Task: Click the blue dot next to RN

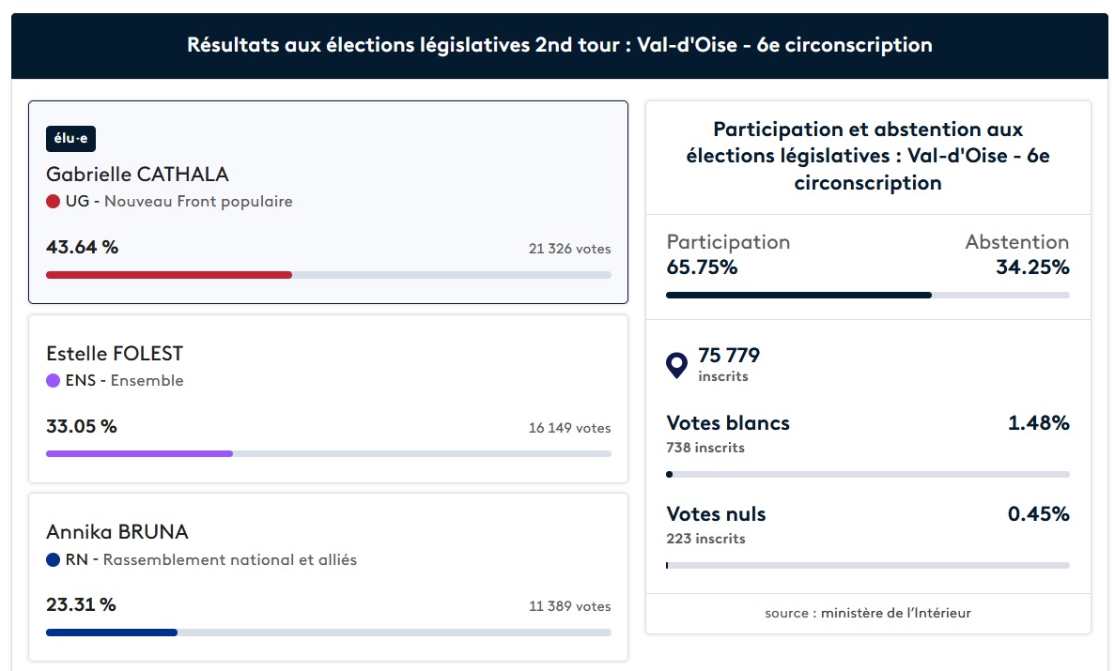Action: pyautogui.click(x=53, y=560)
